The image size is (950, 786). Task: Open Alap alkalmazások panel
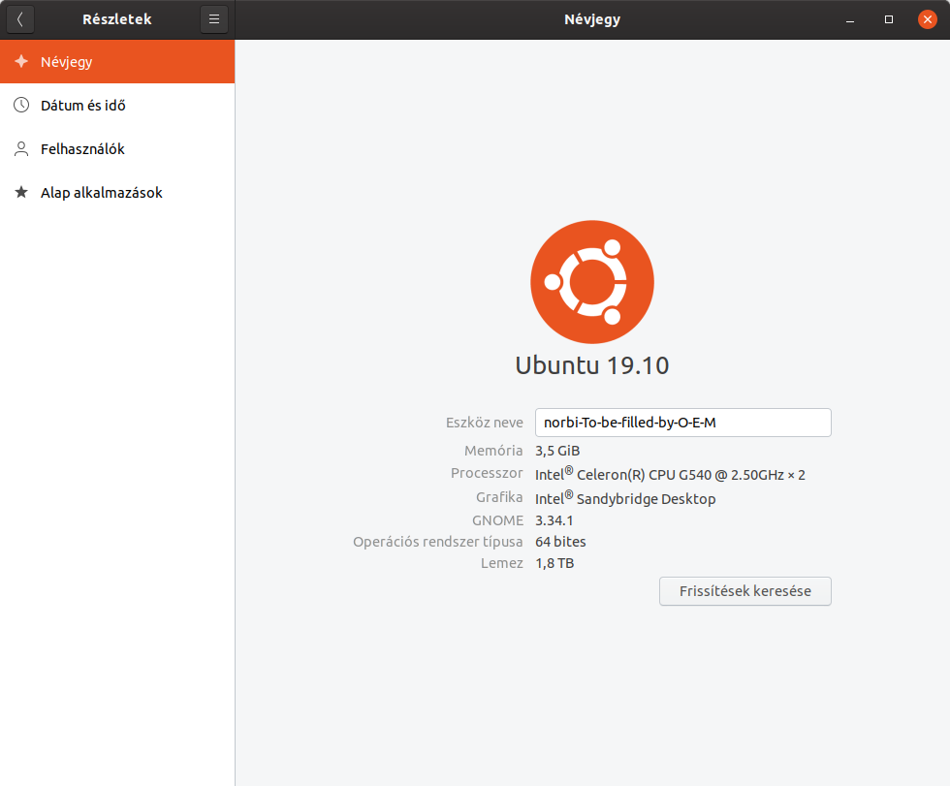pyautogui.click(x=117, y=193)
